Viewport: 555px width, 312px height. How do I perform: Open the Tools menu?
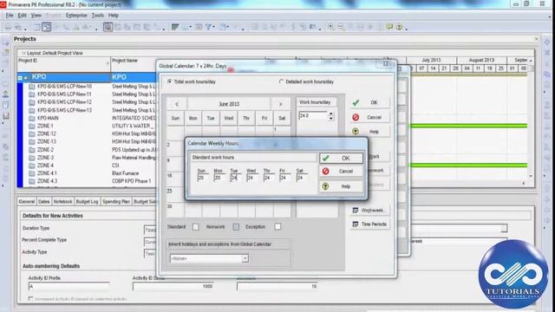(x=97, y=16)
